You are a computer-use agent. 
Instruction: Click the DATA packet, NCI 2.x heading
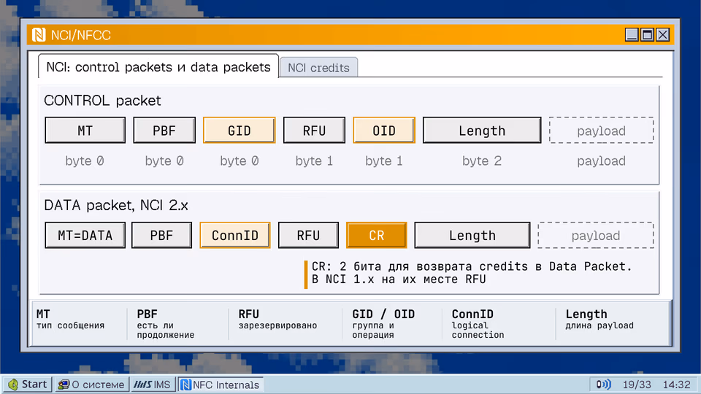[116, 206]
